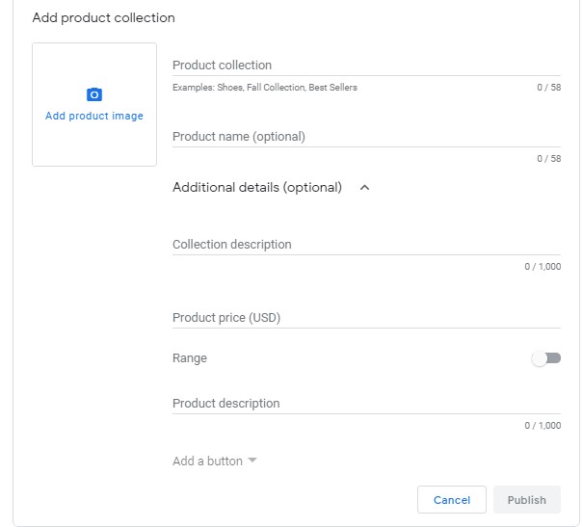Click the "Add product image" link text
Screen dimensions: 583x527
(94, 117)
